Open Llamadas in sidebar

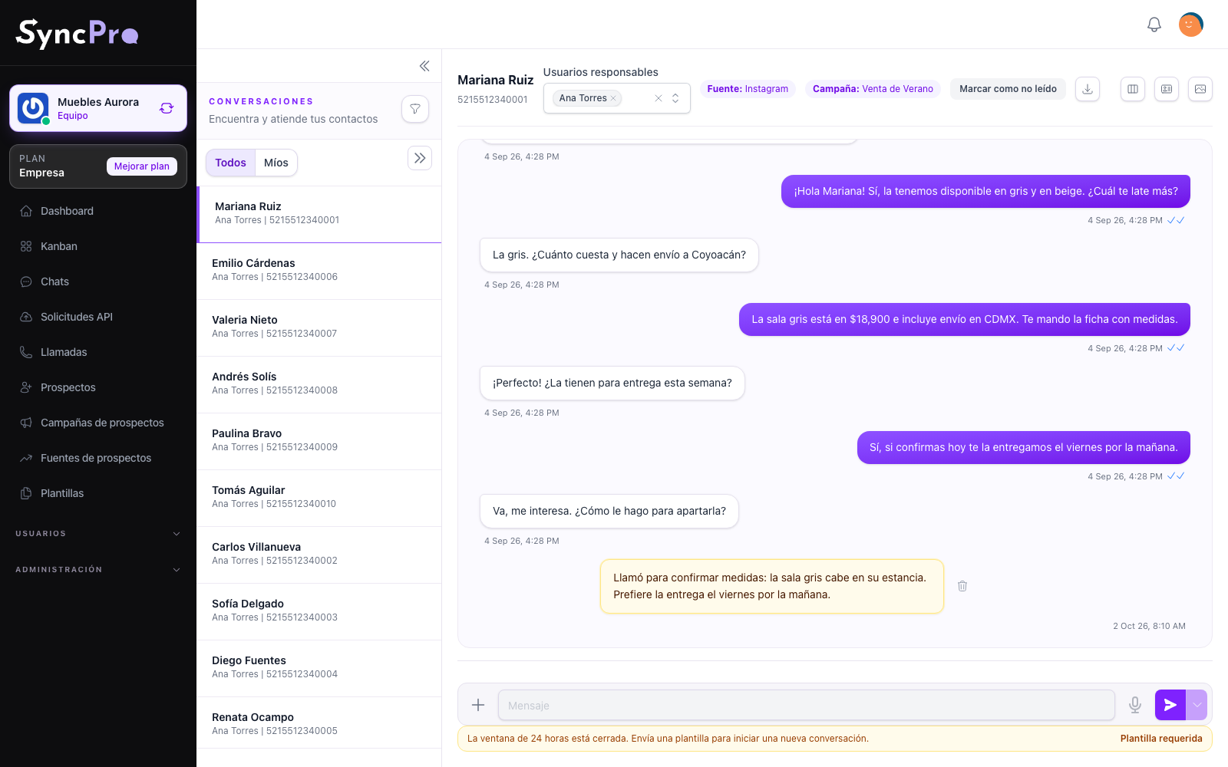click(98, 352)
